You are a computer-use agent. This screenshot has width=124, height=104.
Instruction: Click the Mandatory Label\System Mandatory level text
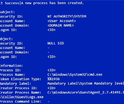click(86, 83)
